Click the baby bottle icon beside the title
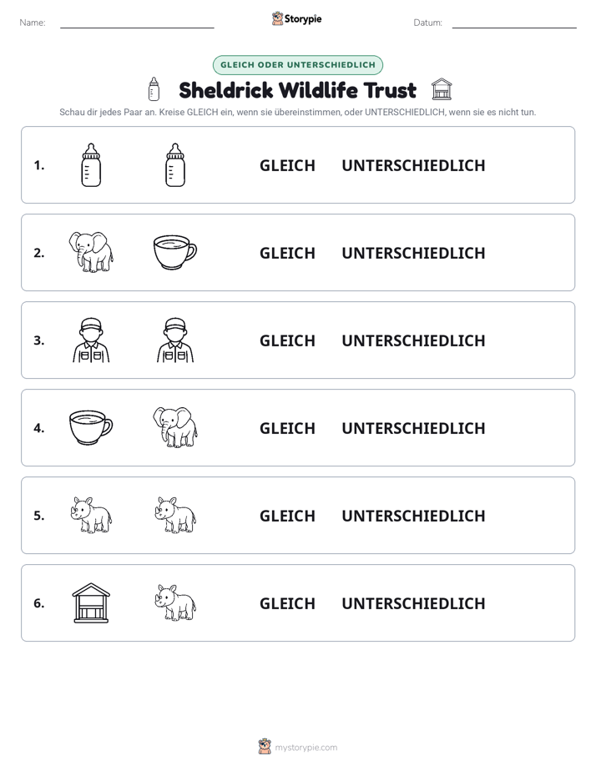596x771 pixels. pos(154,89)
